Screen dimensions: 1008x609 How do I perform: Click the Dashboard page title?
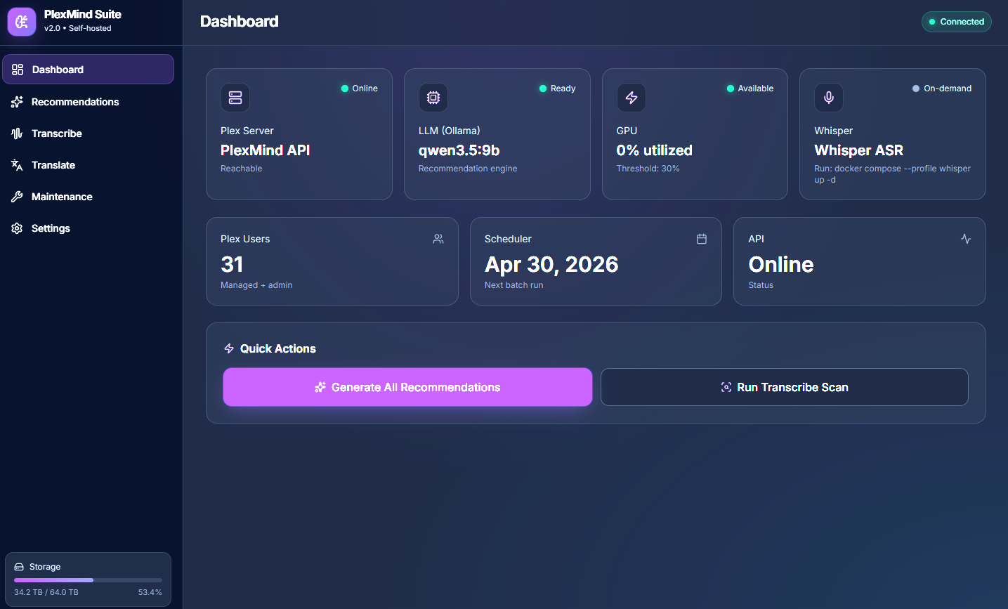coord(240,22)
